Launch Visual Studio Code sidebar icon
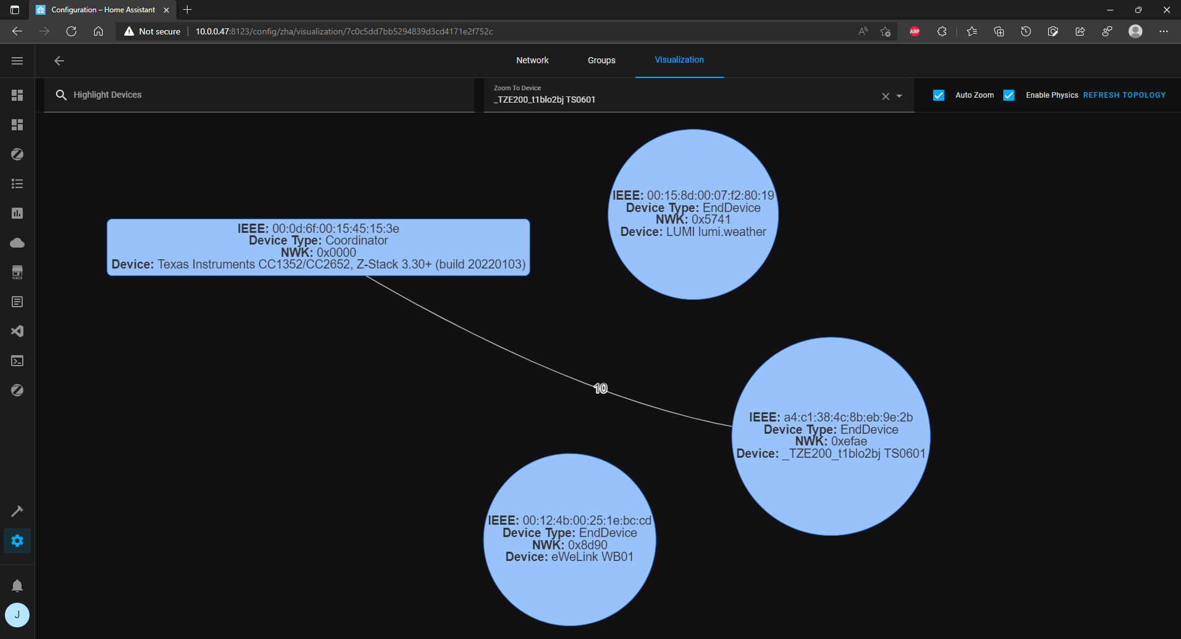This screenshot has height=639, width=1181. pyautogui.click(x=17, y=331)
